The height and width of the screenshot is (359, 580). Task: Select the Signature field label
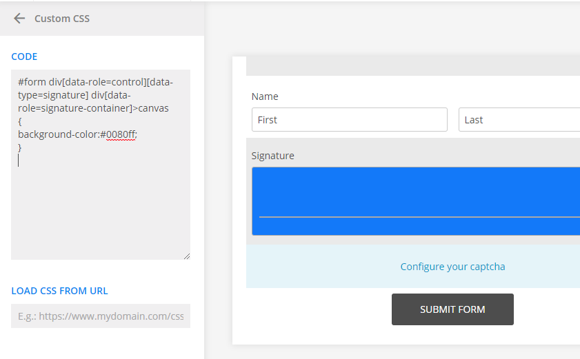(x=272, y=156)
